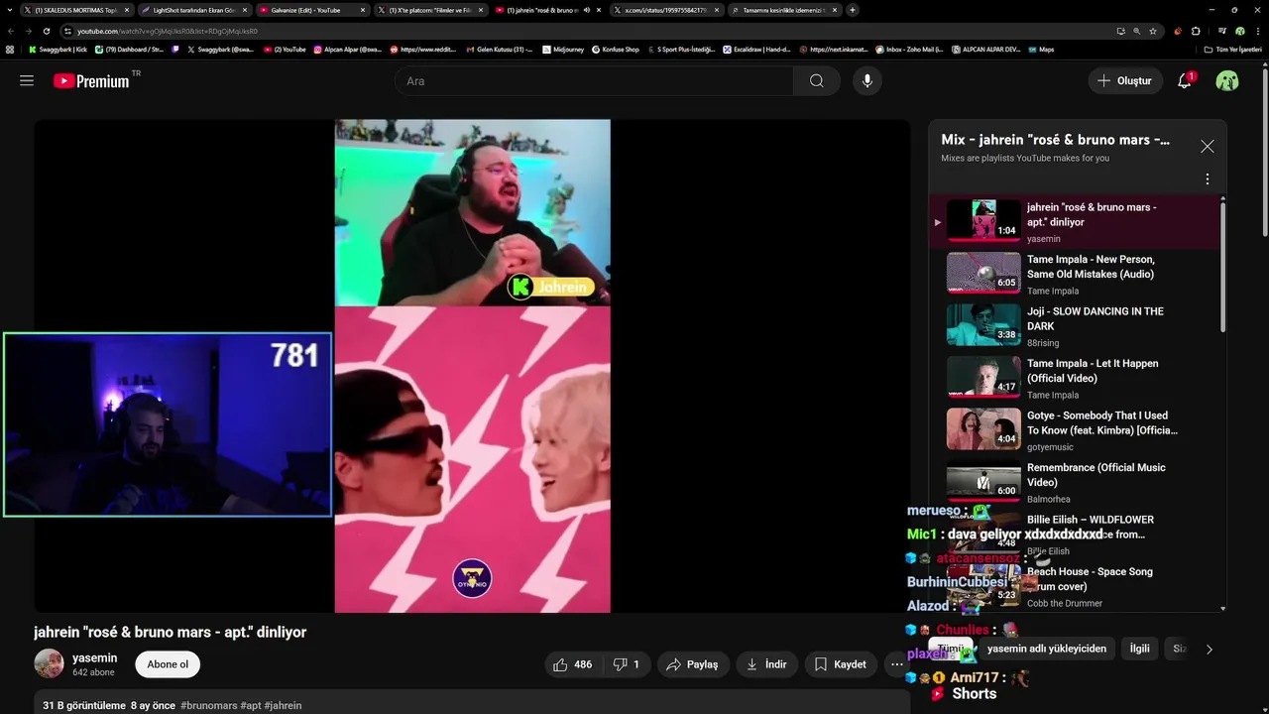This screenshot has height=714, width=1269.
Task: Click the address bar URL
Action: 168,31
